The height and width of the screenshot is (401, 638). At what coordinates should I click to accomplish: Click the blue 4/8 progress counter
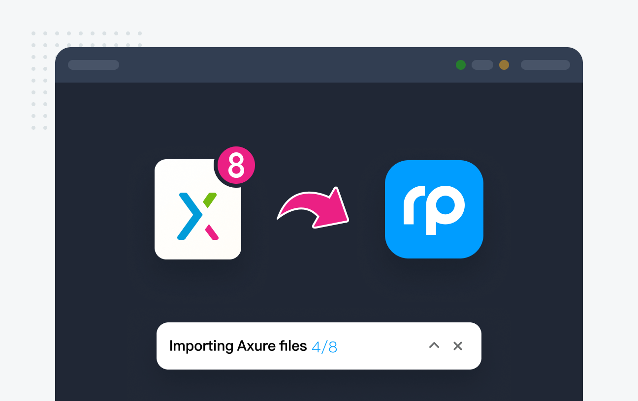click(x=324, y=347)
